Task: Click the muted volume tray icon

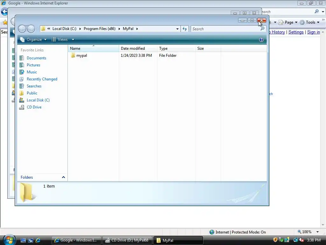Action: 301,240
